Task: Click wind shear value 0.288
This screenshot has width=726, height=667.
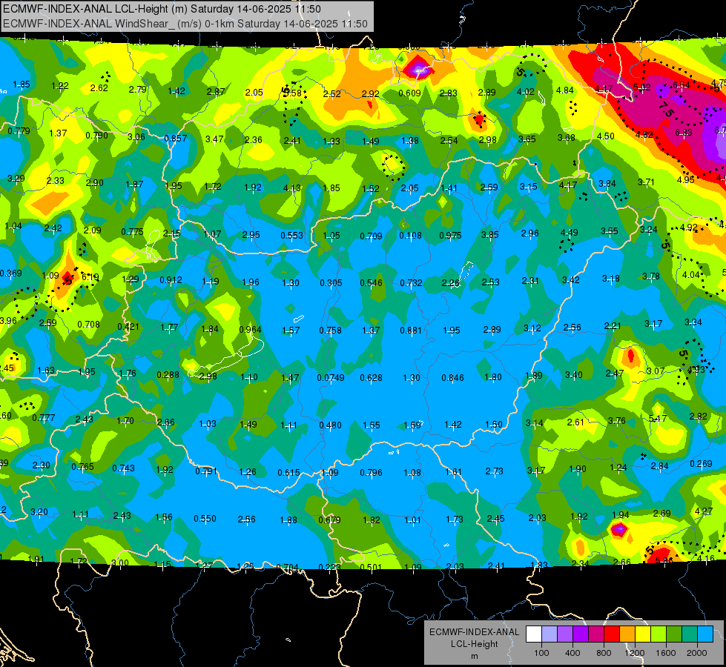Action: pos(168,375)
